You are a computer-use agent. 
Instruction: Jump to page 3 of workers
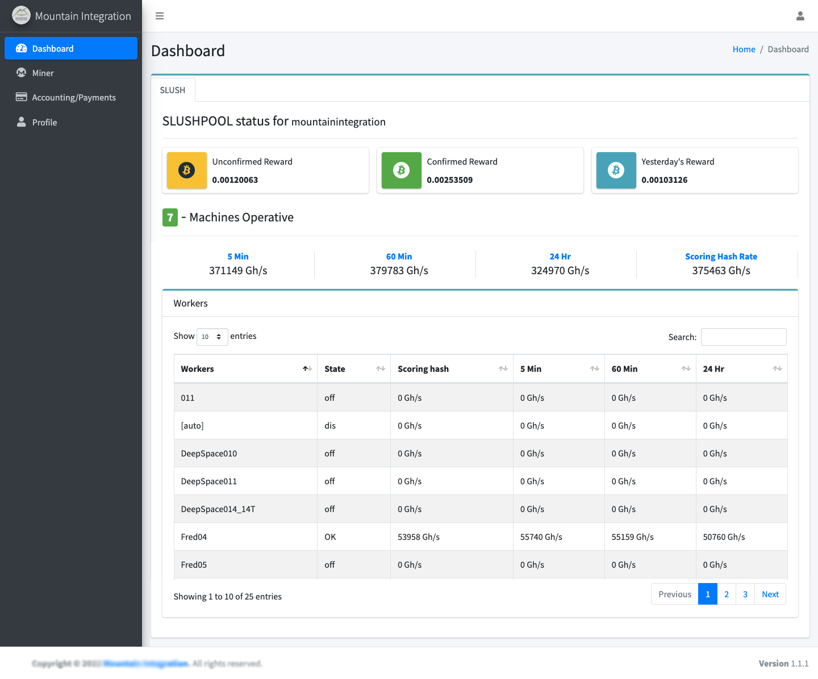click(x=745, y=594)
